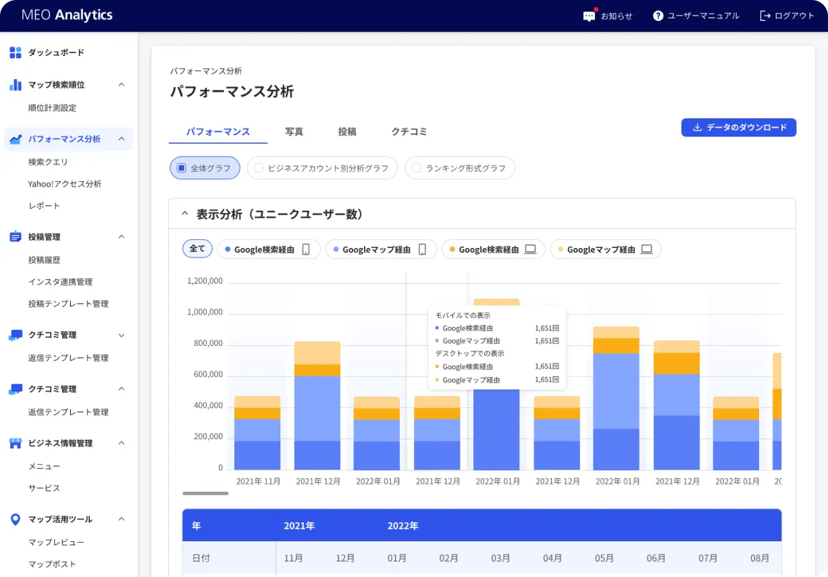The height and width of the screenshot is (577, 828).
Task: Open the user manual question-mark icon
Action: (658, 16)
